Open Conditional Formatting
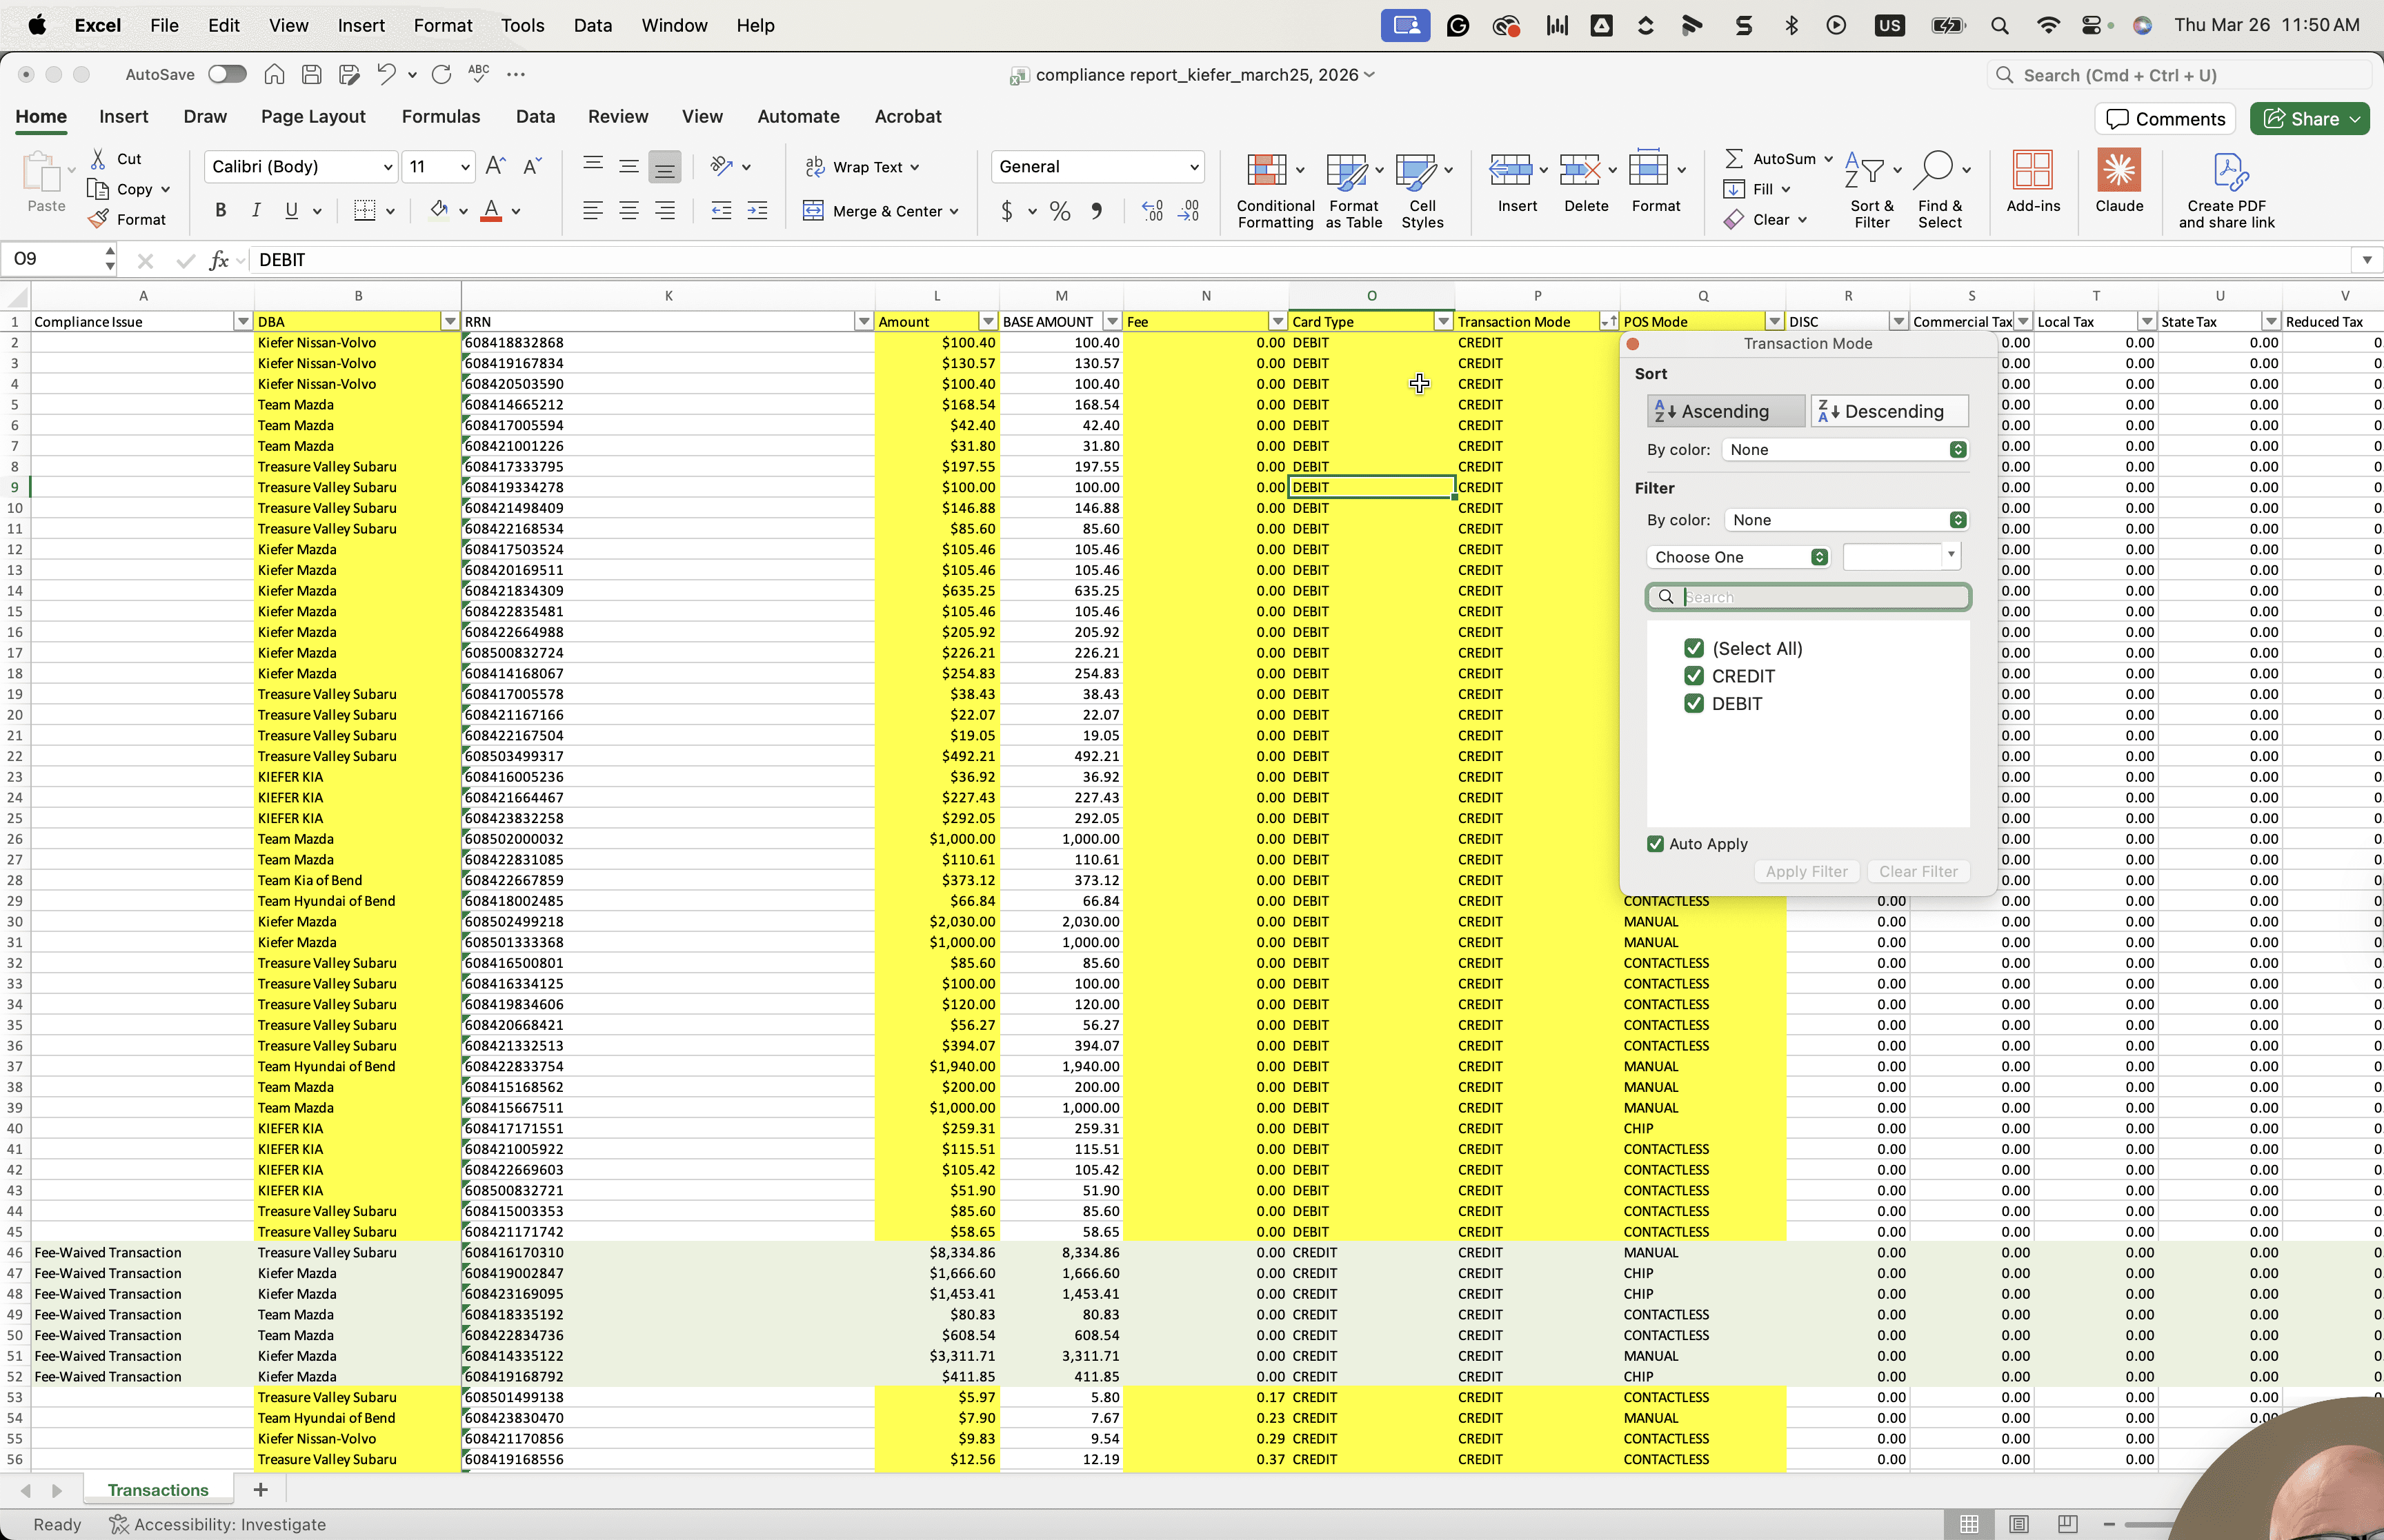The width and height of the screenshot is (2384, 1540). click(1275, 191)
